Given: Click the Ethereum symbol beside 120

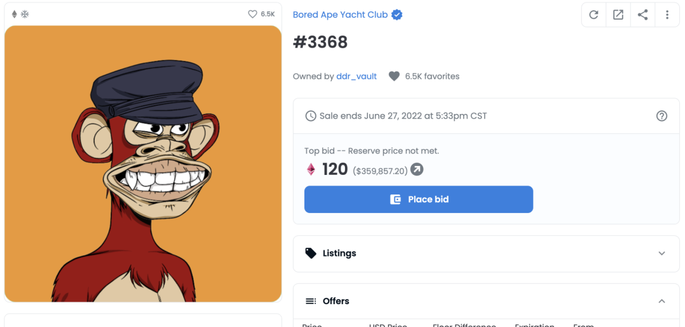Looking at the screenshot, I should coord(311,169).
